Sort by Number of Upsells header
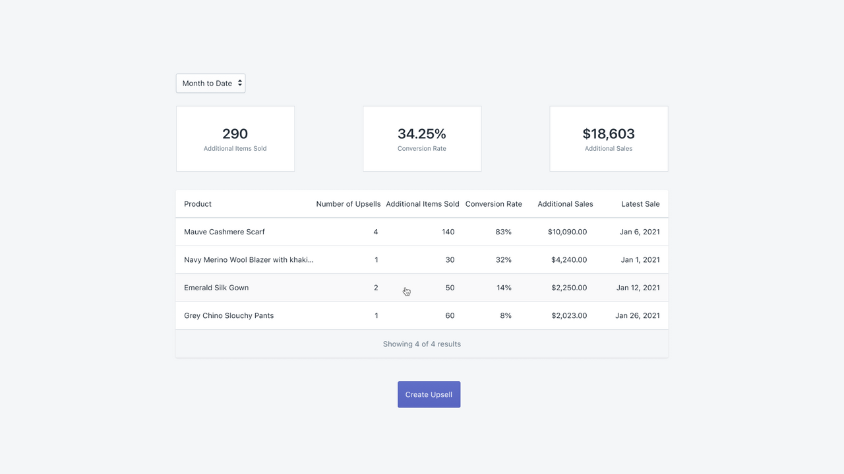844x474 pixels. coord(348,204)
